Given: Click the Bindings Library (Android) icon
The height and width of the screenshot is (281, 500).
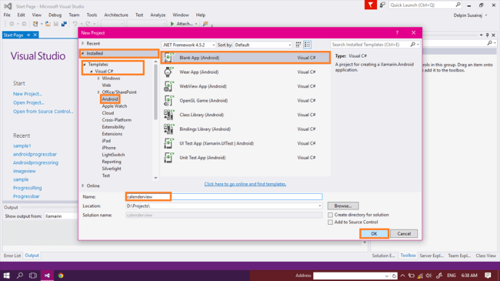Looking at the screenshot, I should pyautogui.click(x=168, y=129).
